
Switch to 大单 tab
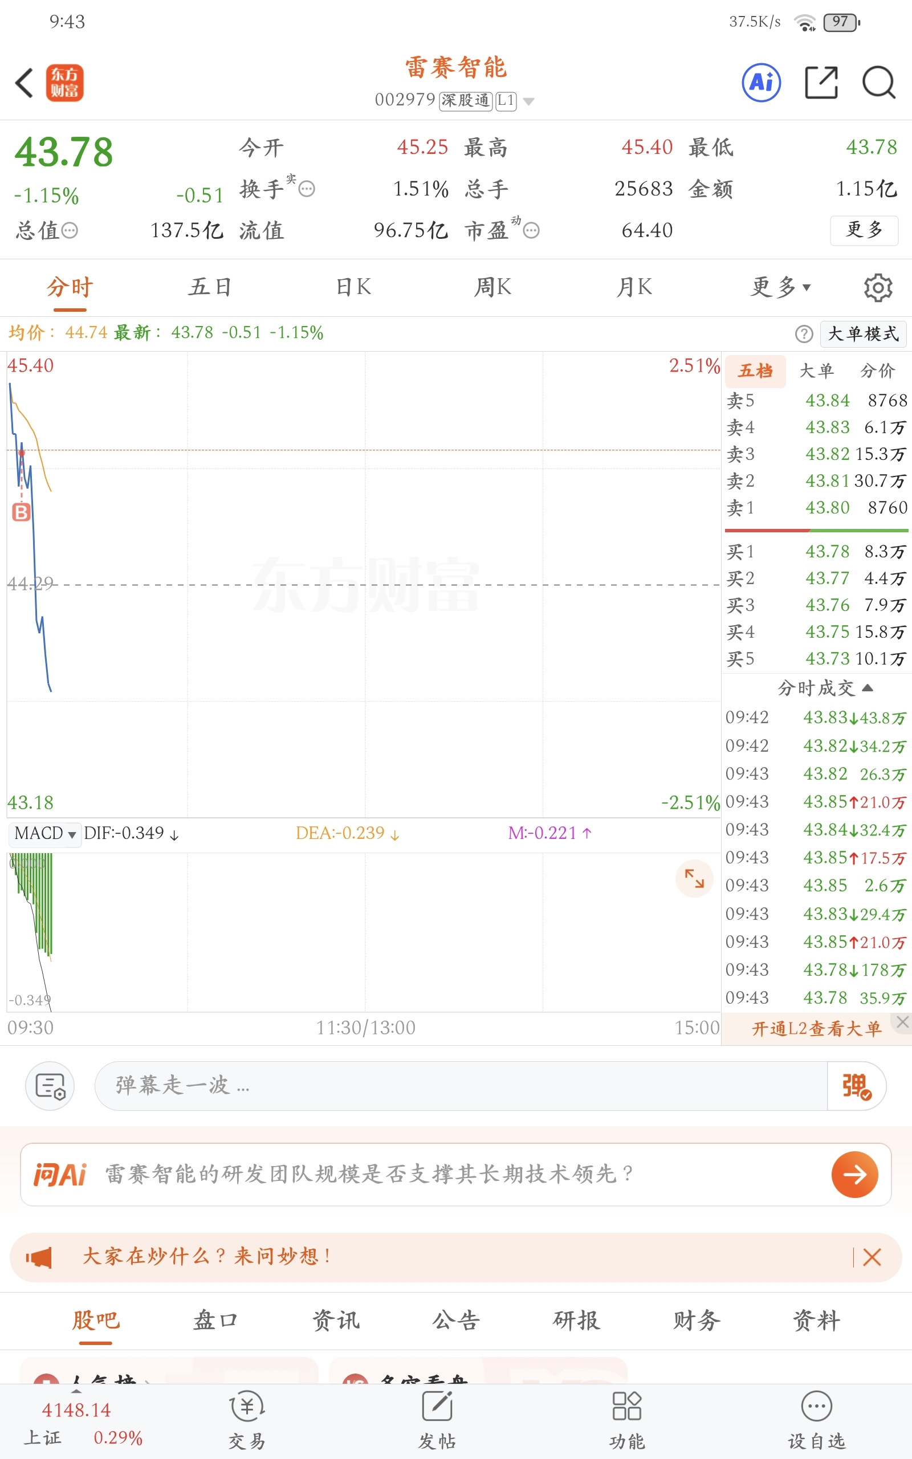[x=817, y=371]
